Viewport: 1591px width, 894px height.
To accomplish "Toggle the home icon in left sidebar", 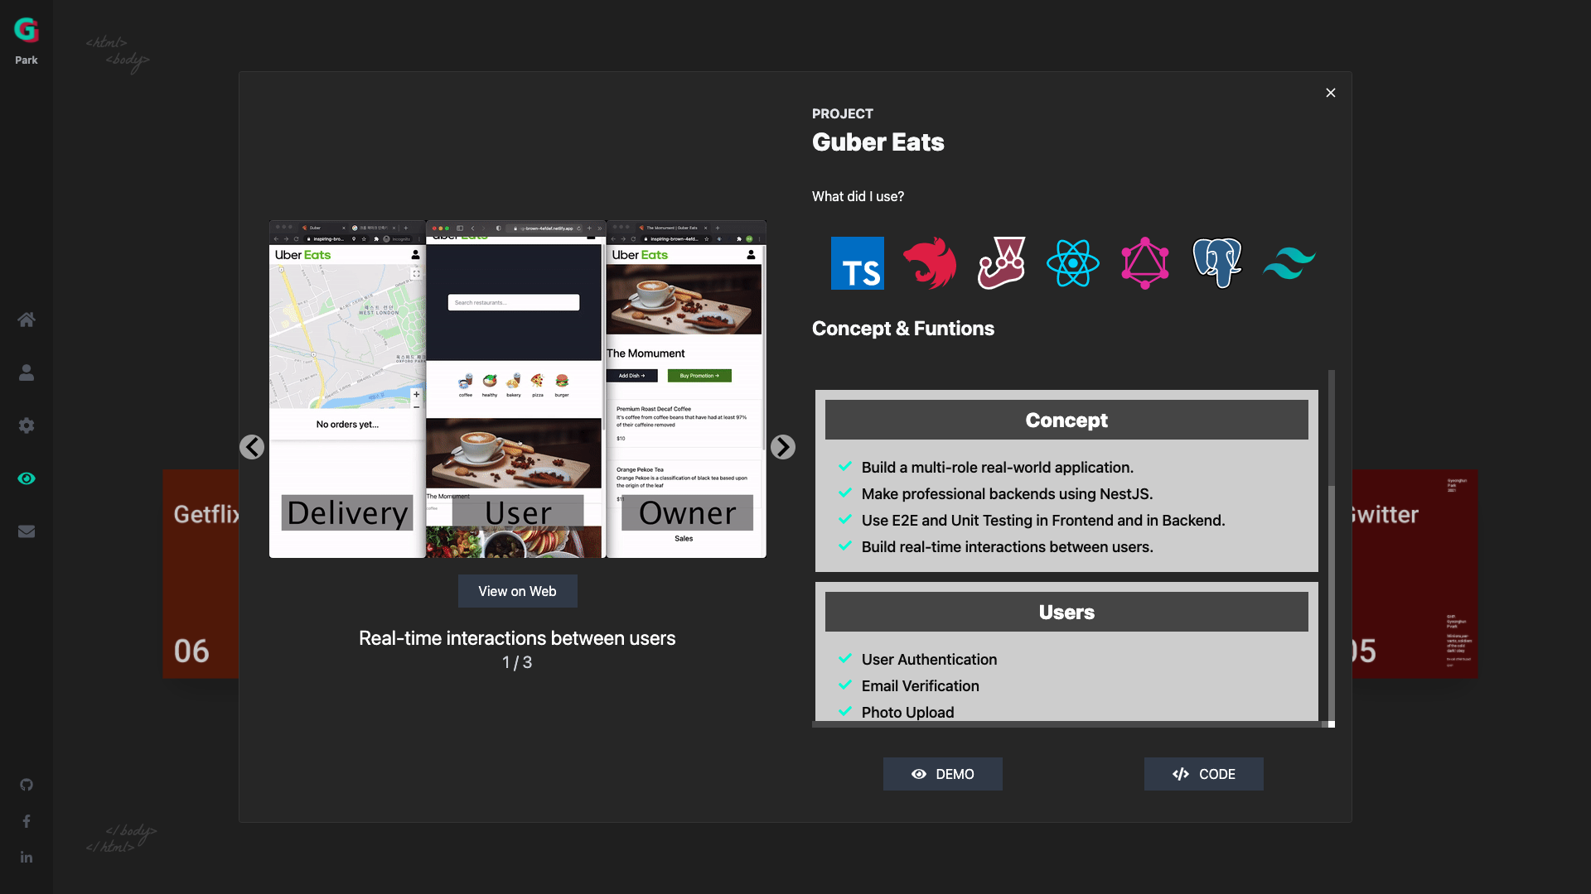I will point(27,319).
